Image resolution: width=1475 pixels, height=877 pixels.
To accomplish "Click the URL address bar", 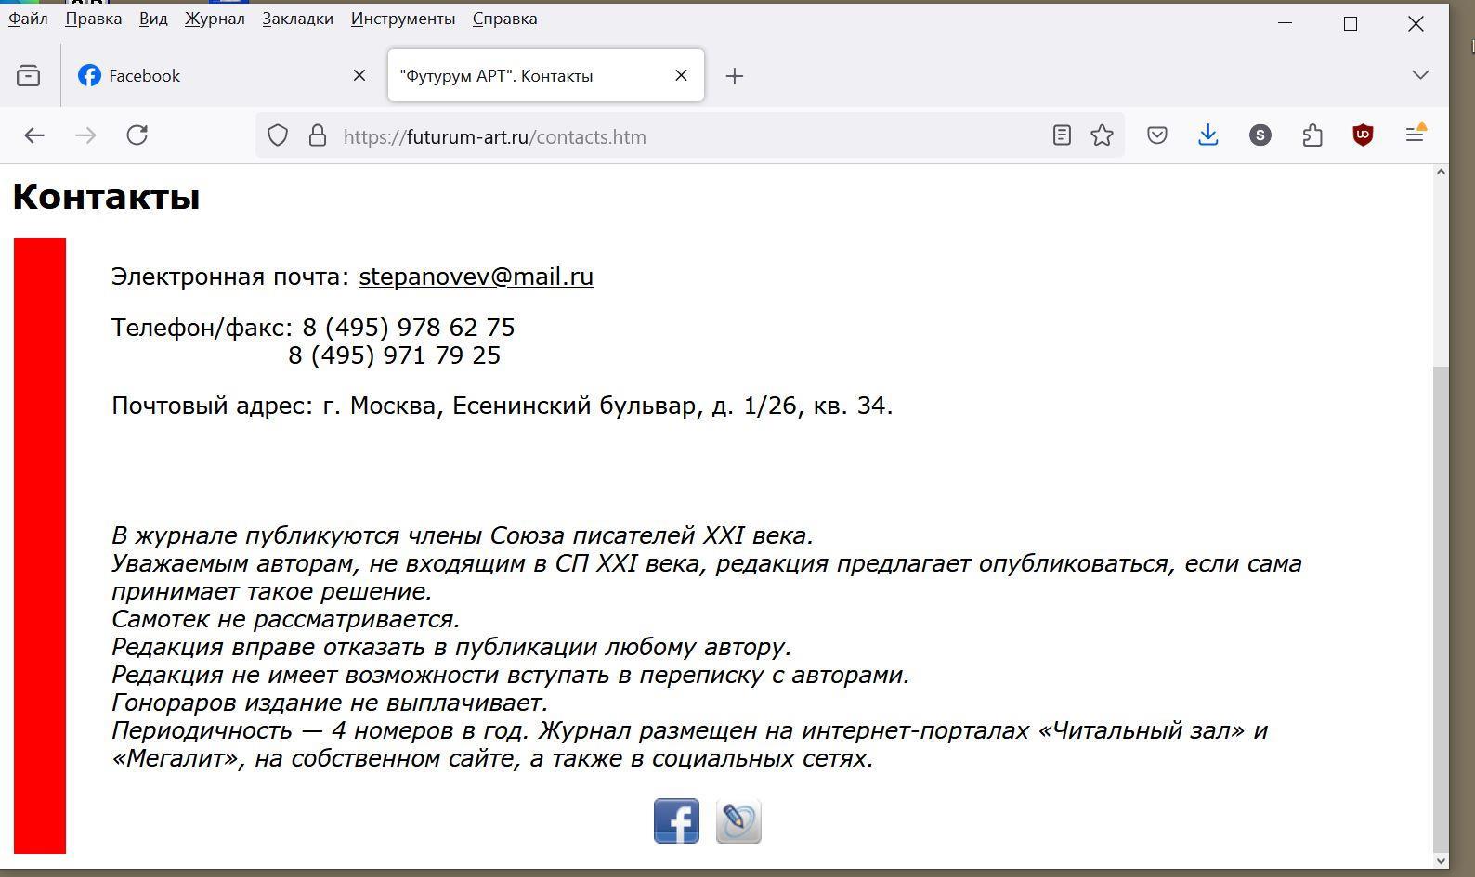I will 687,136.
